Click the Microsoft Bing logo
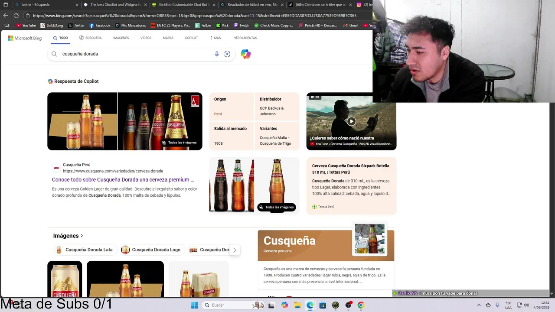 [25, 38]
